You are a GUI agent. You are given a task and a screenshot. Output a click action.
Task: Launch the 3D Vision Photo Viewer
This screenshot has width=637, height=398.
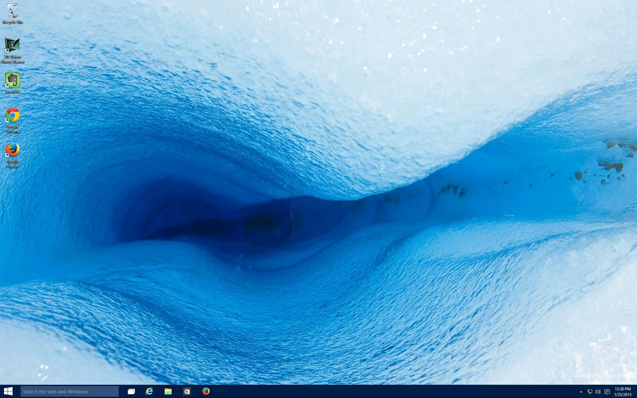click(12, 45)
